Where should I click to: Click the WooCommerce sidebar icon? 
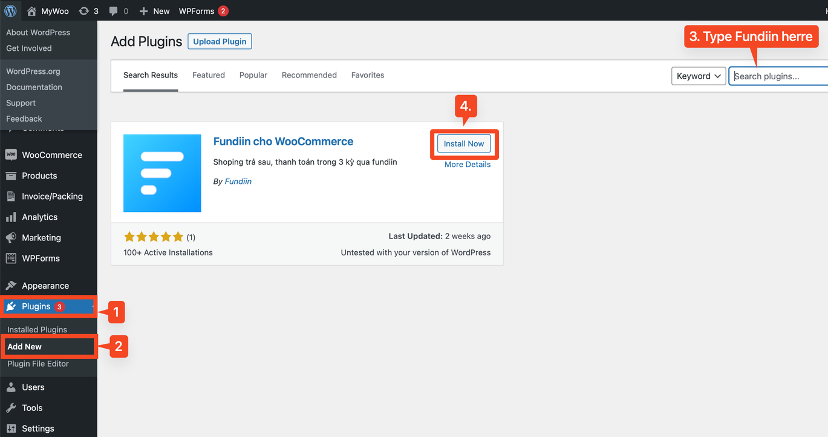[x=11, y=155]
